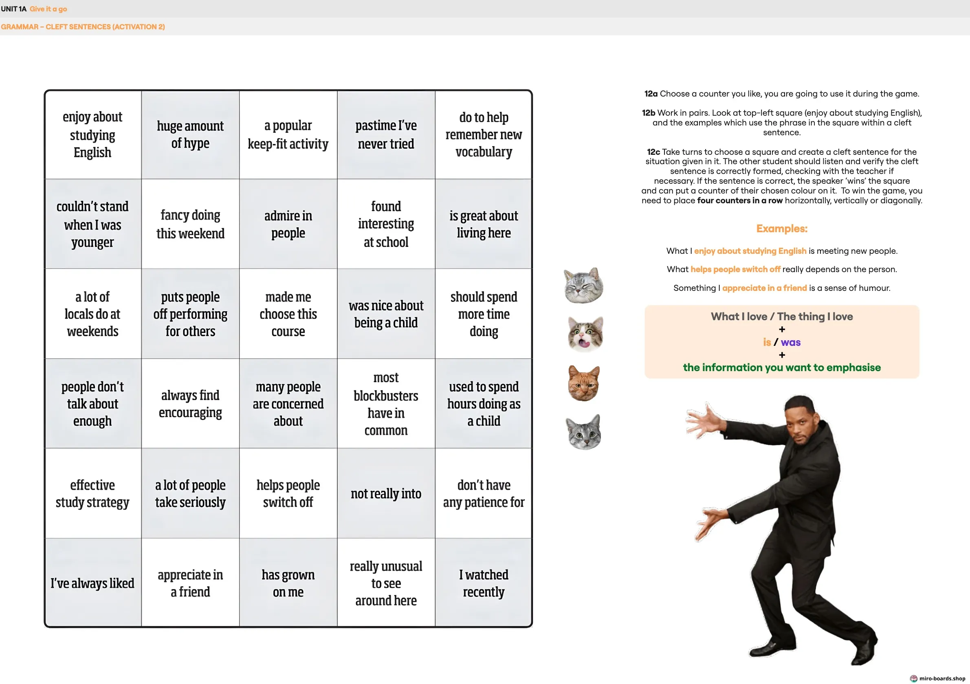This screenshot has height=684, width=970.
Task: Choose the 'helps people switch off' square
Action: [x=288, y=493]
